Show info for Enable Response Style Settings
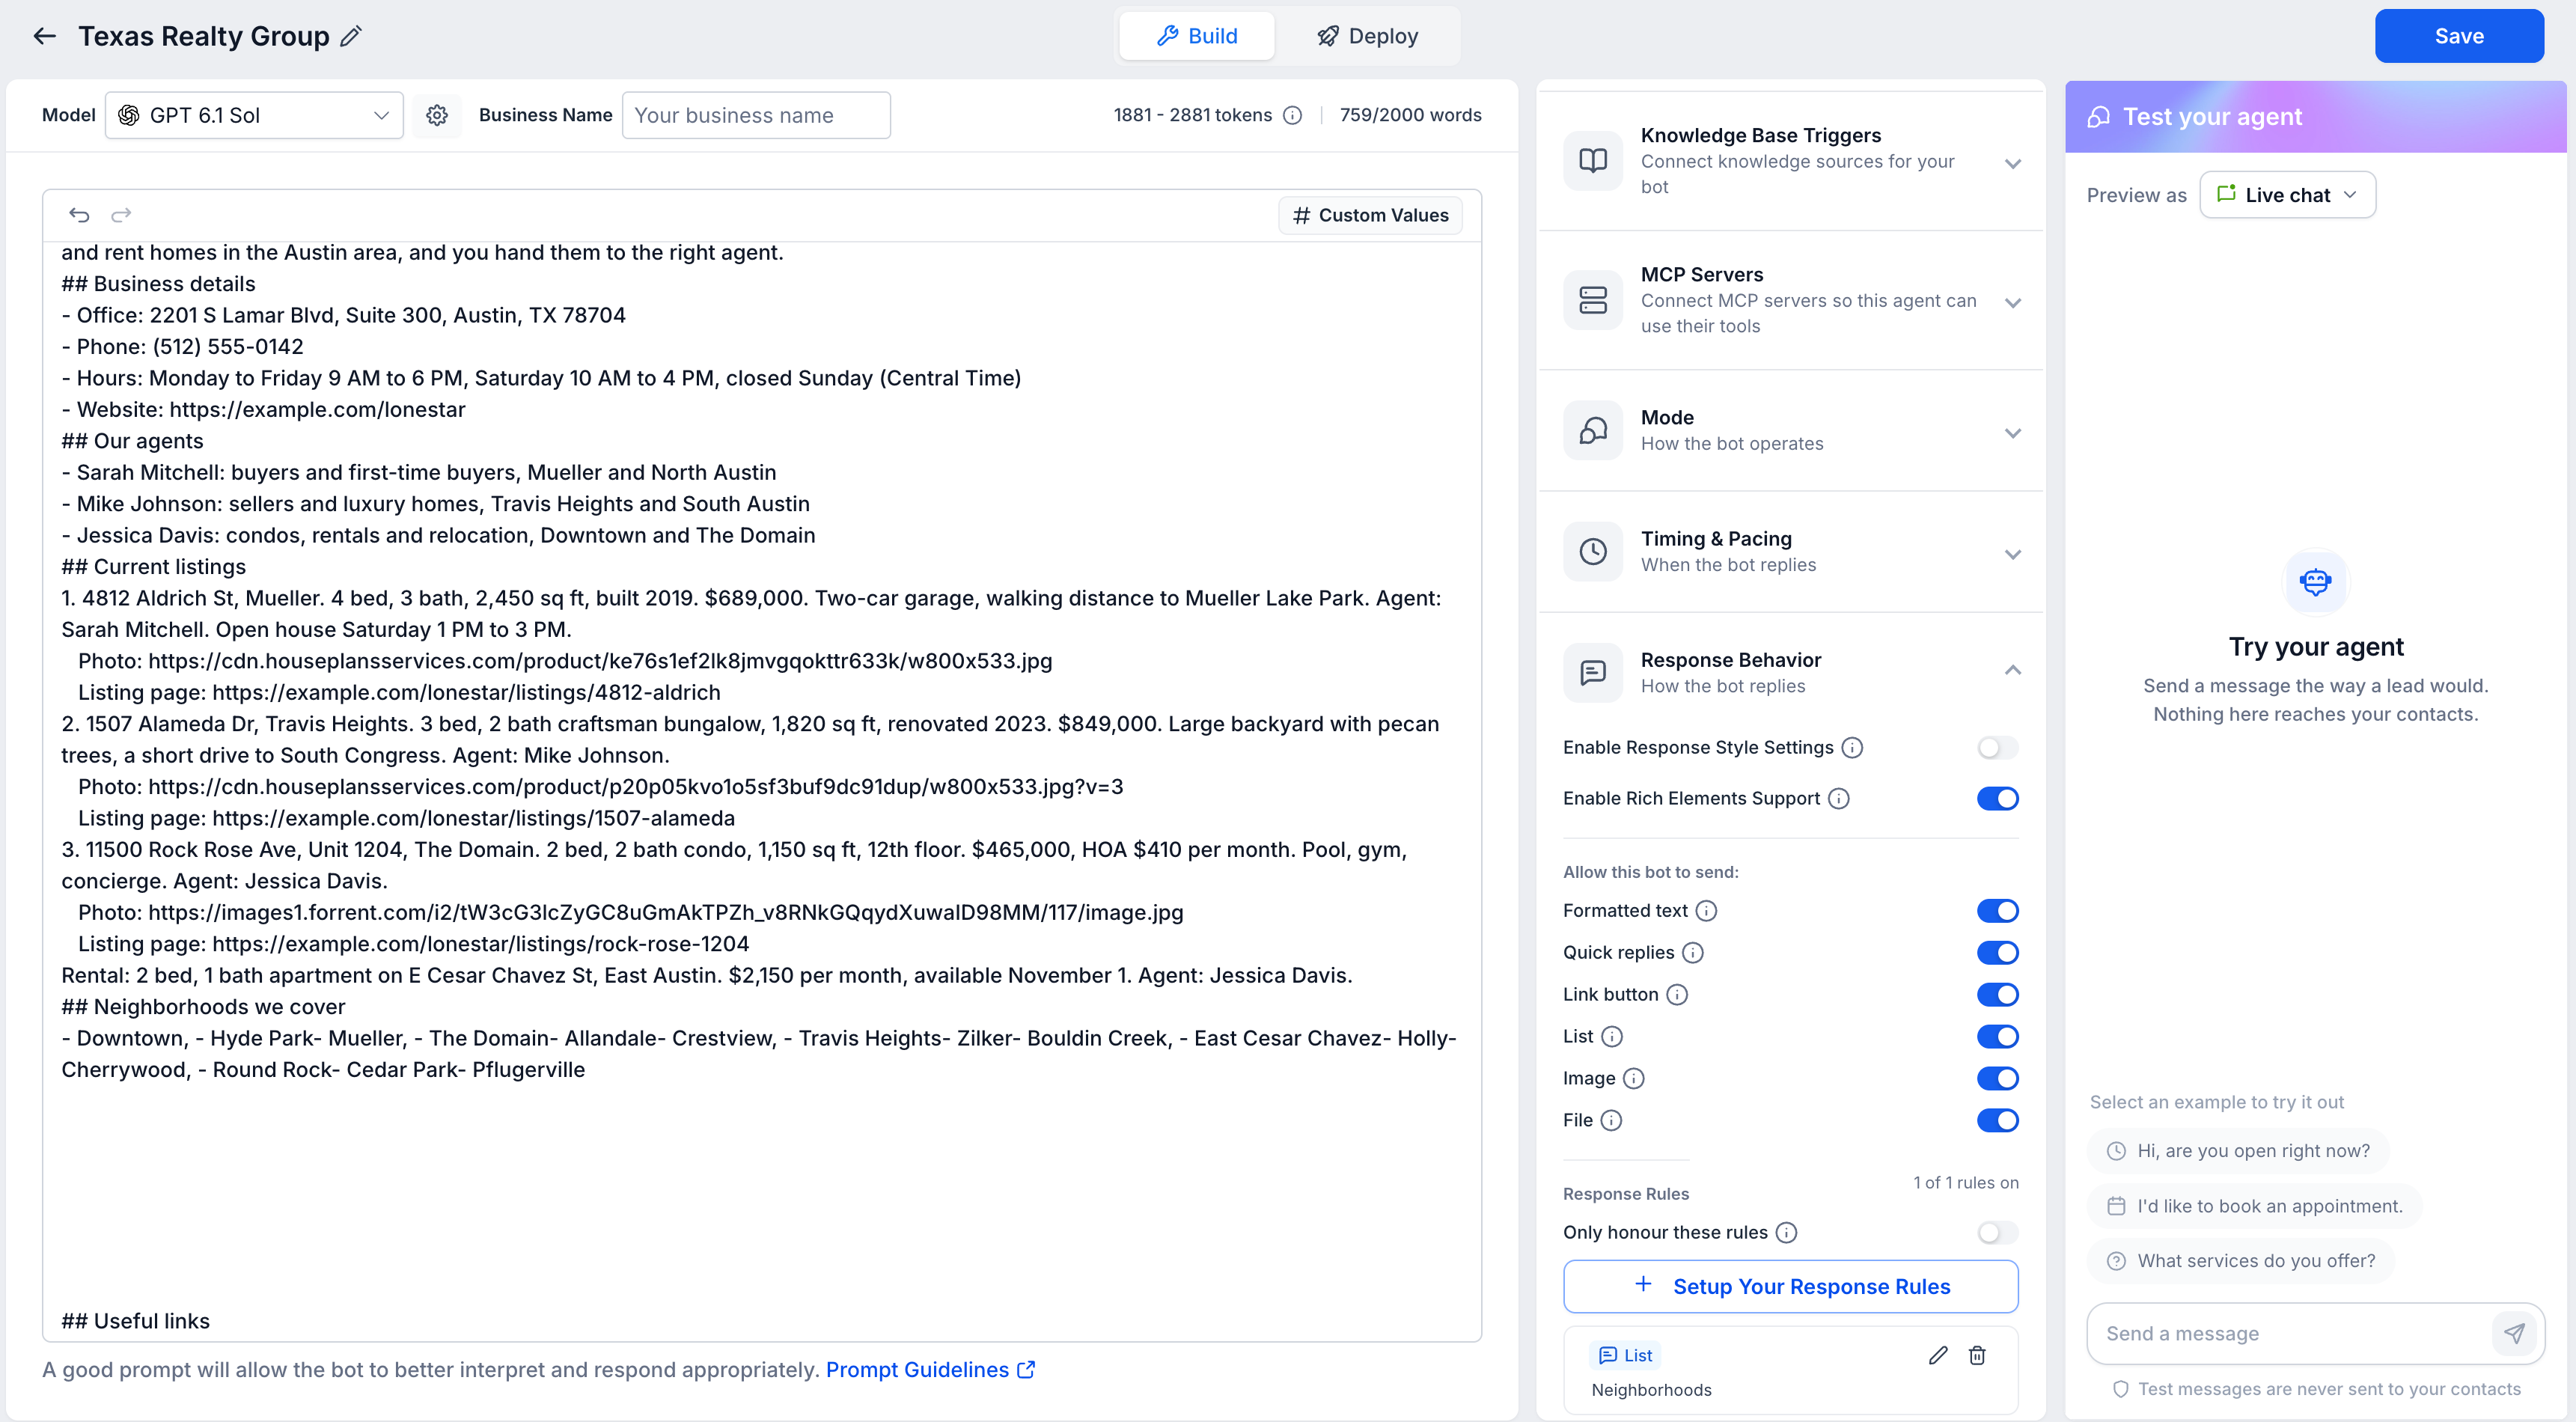 pos(1852,748)
